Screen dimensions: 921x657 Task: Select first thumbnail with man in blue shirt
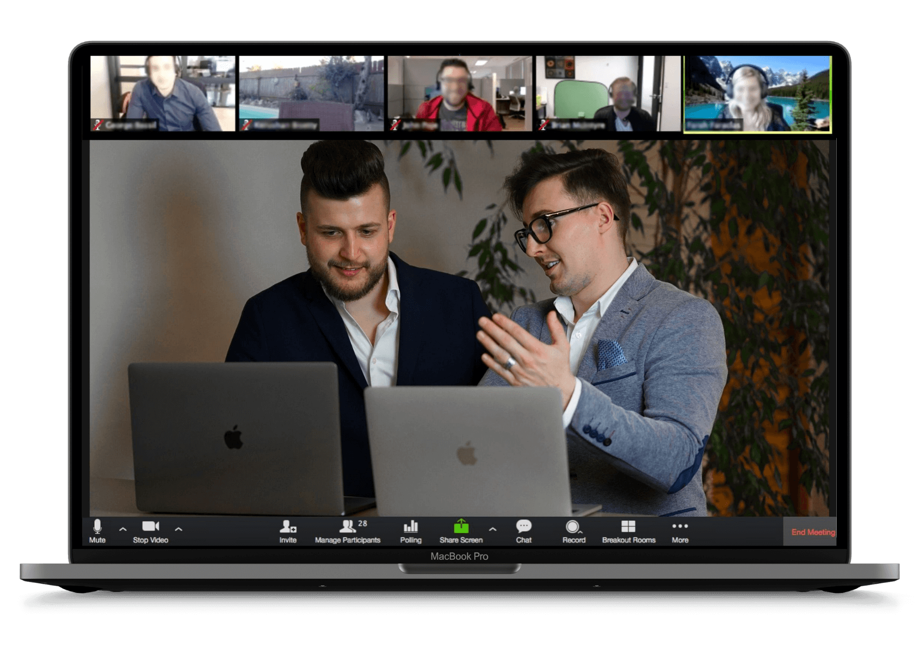[163, 94]
